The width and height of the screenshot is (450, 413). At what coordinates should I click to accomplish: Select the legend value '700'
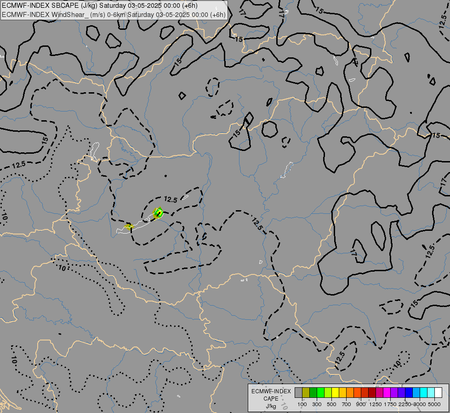click(347, 404)
